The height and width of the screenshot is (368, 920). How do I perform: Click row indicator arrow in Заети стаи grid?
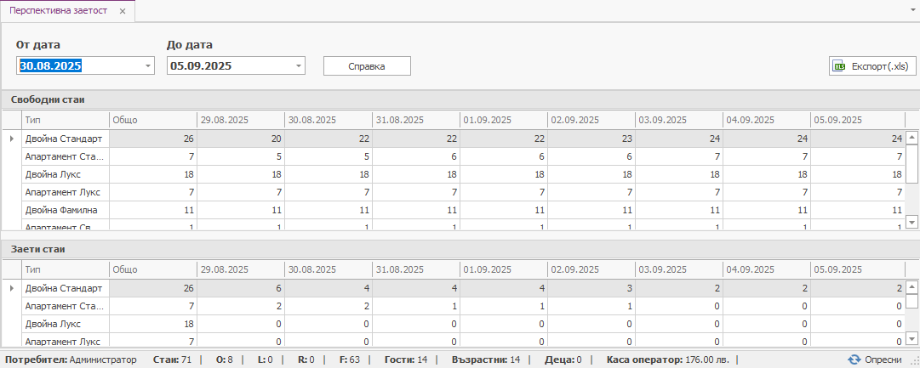tap(11, 288)
